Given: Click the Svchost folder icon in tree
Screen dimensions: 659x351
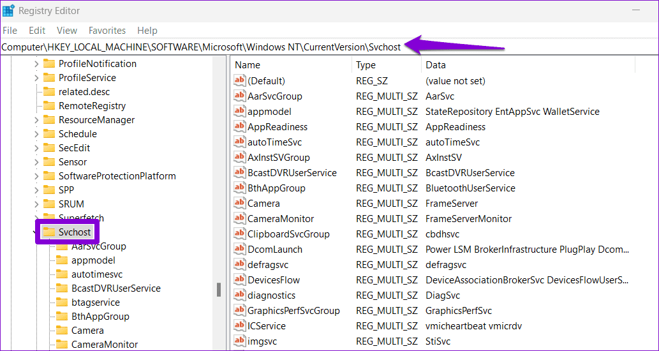Looking at the screenshot, I should coord(49,232).
